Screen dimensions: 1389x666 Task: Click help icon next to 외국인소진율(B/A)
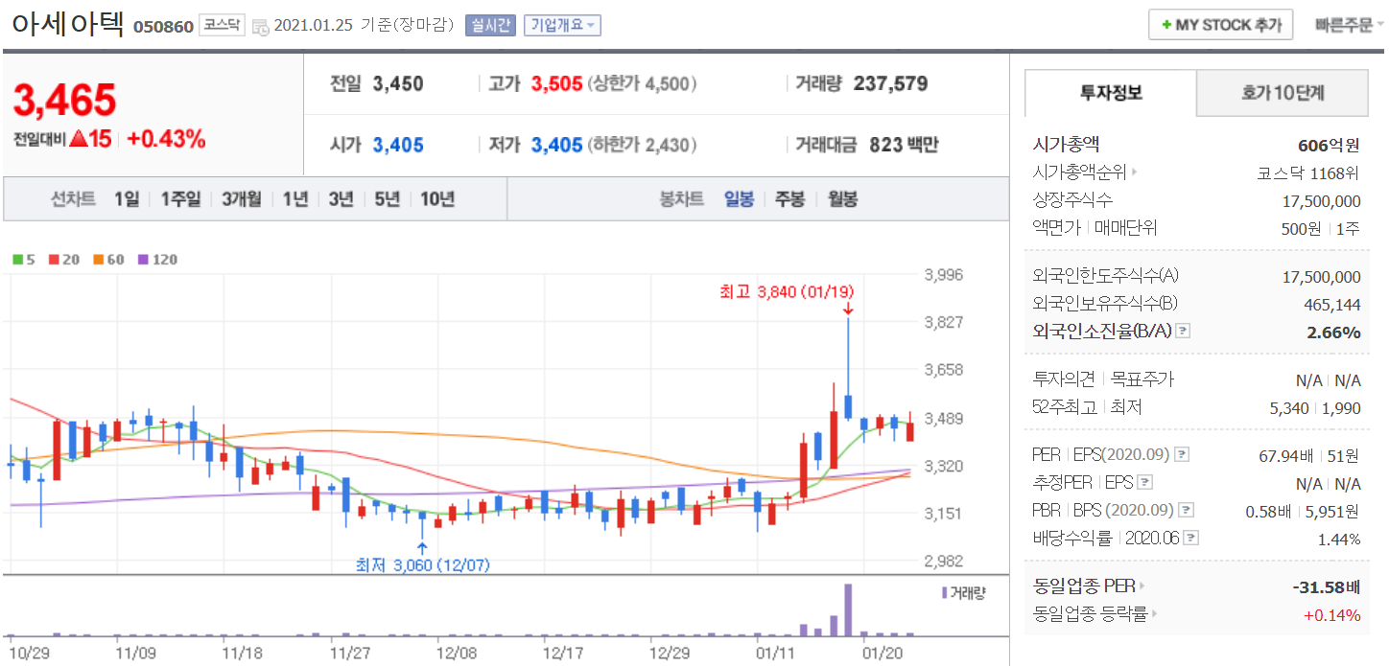click(x=1183, y=332)
